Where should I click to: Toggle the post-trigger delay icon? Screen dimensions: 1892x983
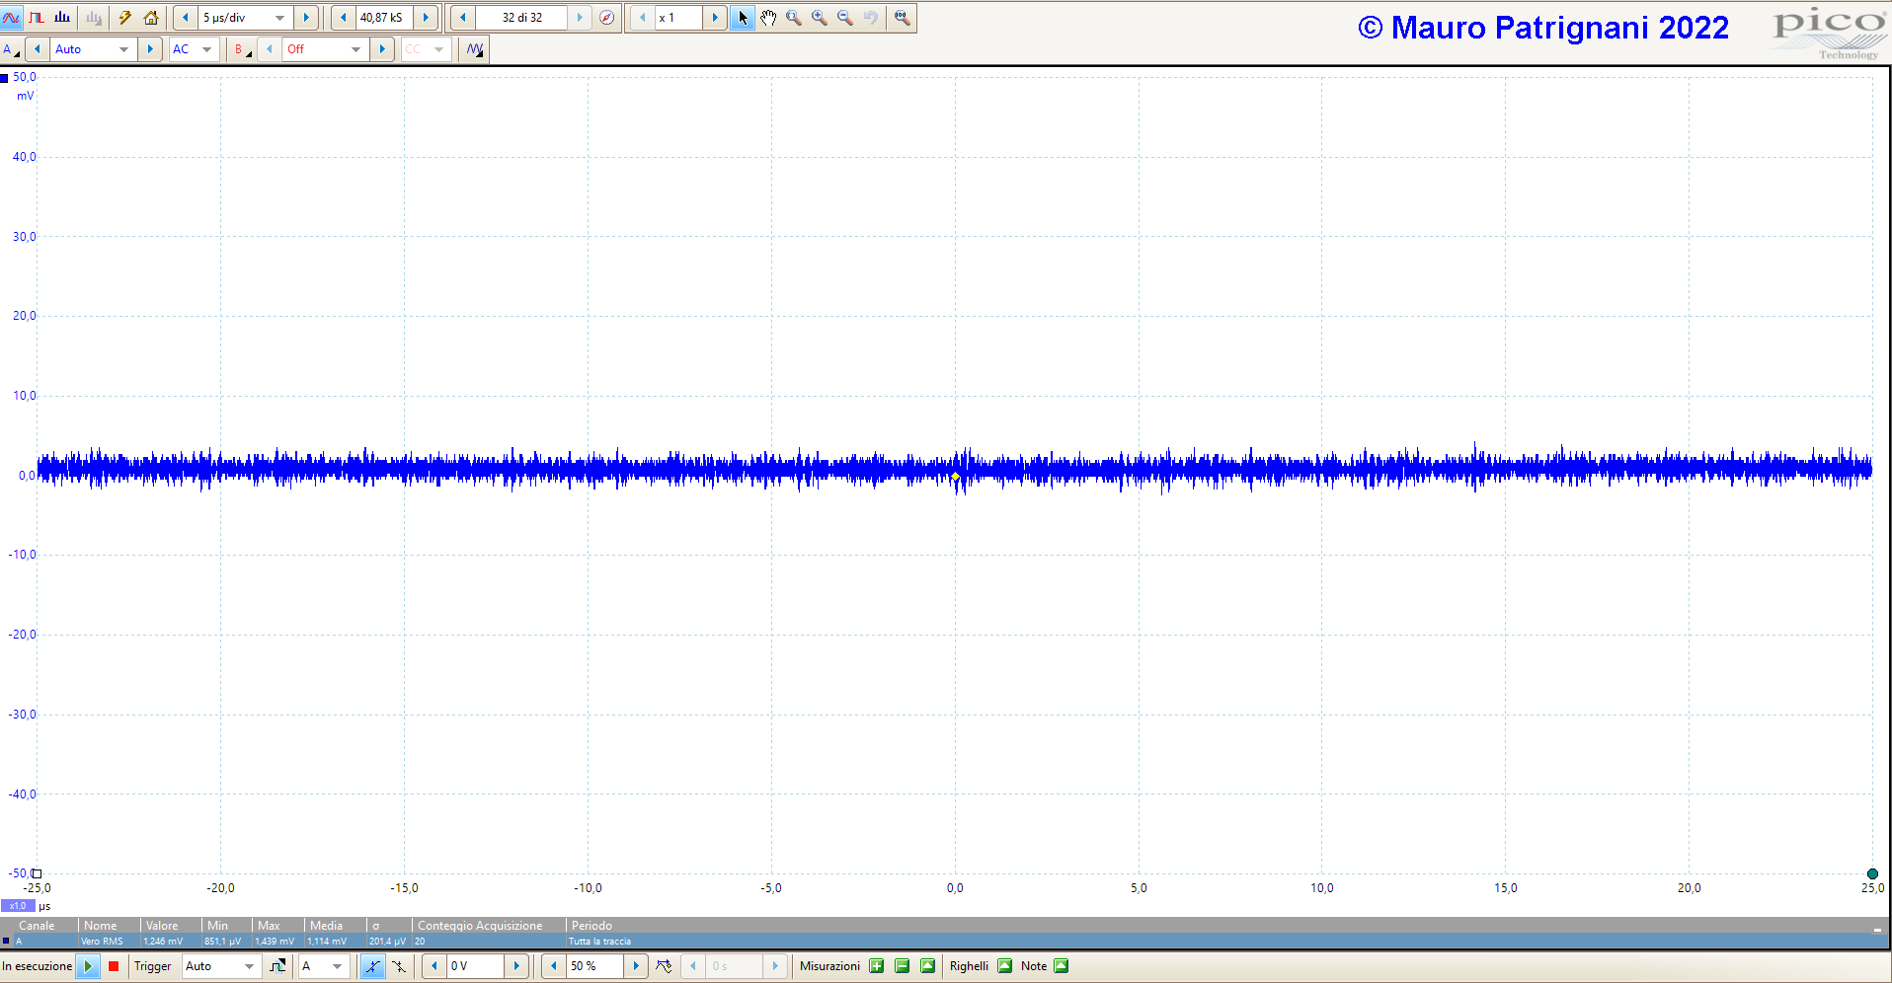tap(664, 966)
